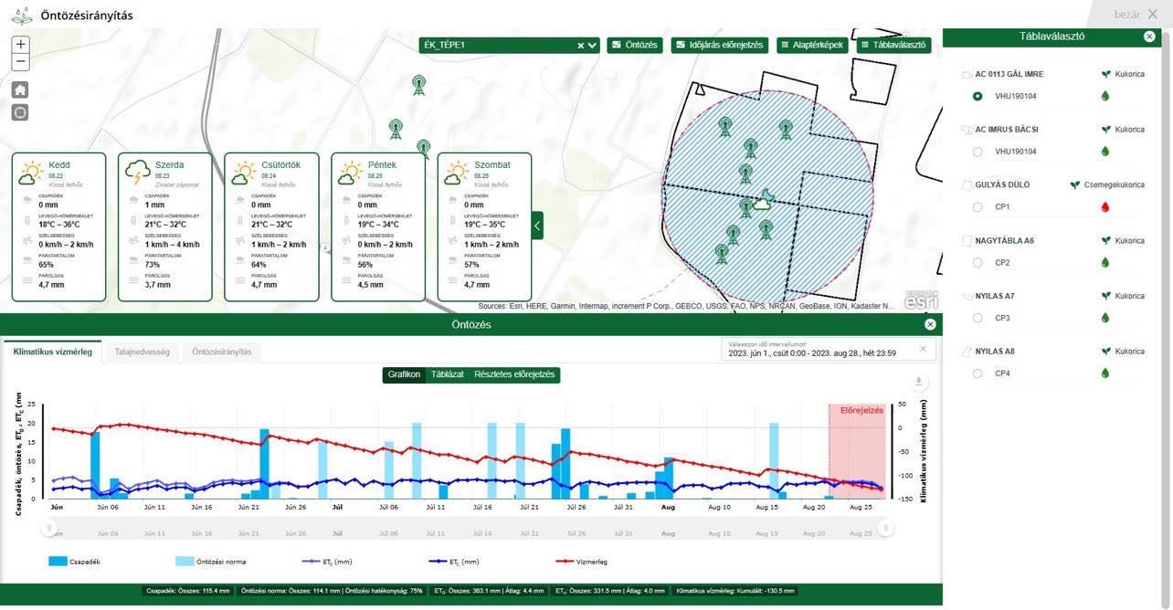
Task: Close the Táblaválasztó panel
Action: (1149, 37)
